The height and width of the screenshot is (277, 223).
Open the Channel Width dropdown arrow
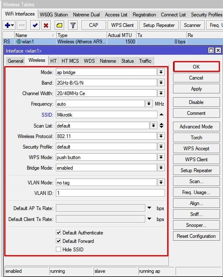click(x=161, y=93)
